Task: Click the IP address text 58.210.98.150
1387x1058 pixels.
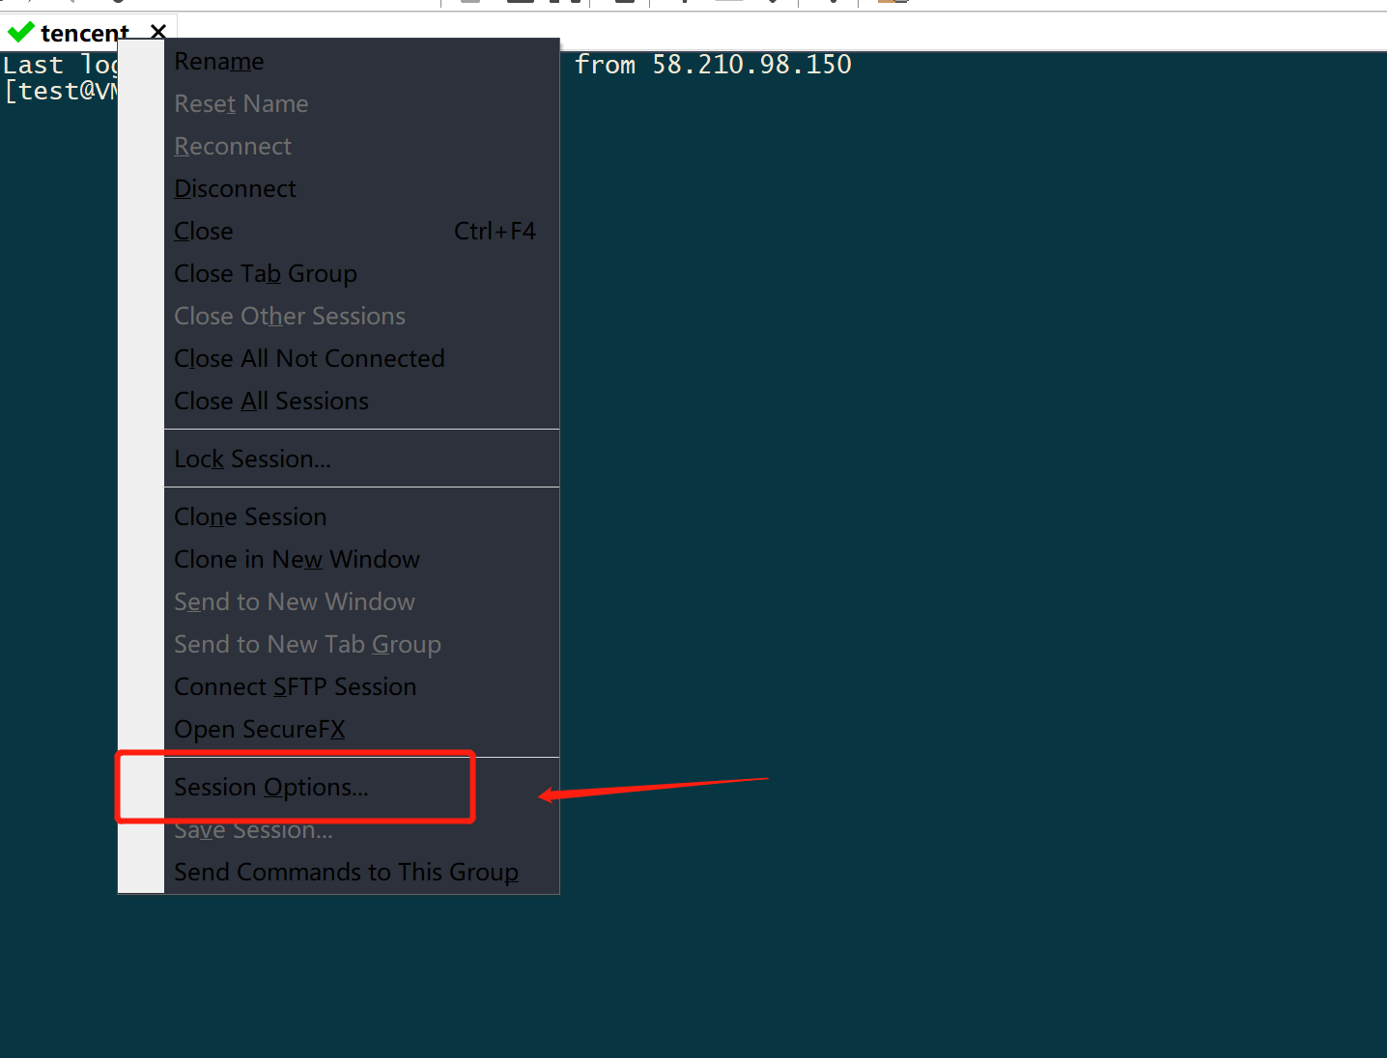Action: coord(751,64)
